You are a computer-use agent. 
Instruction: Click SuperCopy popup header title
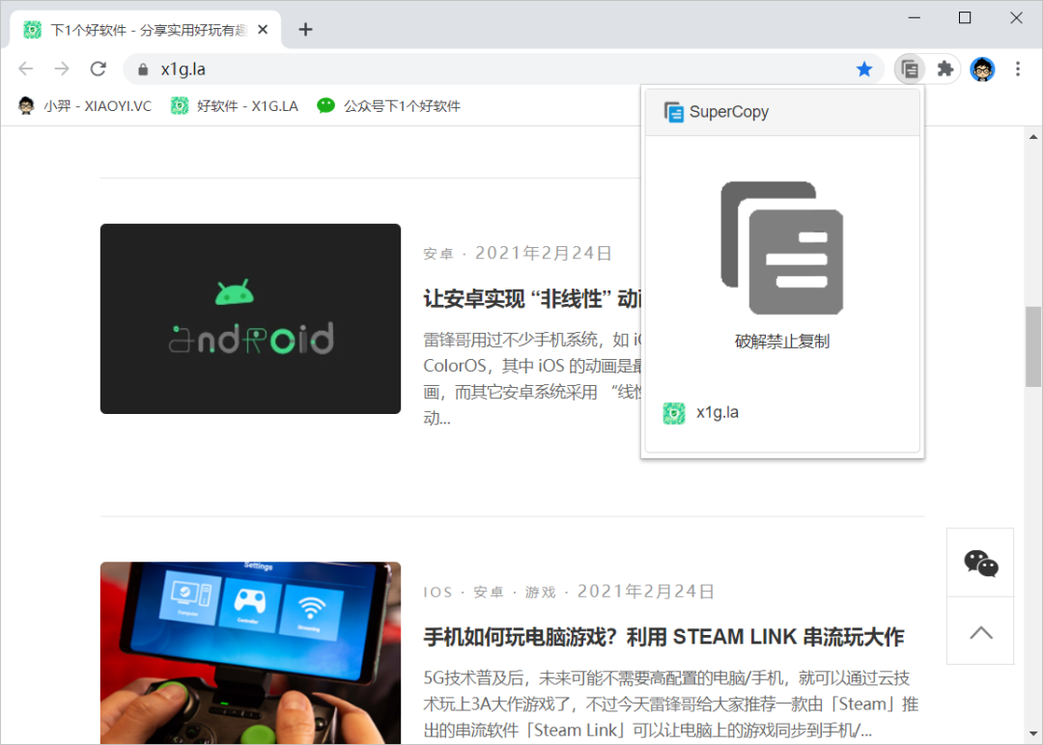coord(729,112)
